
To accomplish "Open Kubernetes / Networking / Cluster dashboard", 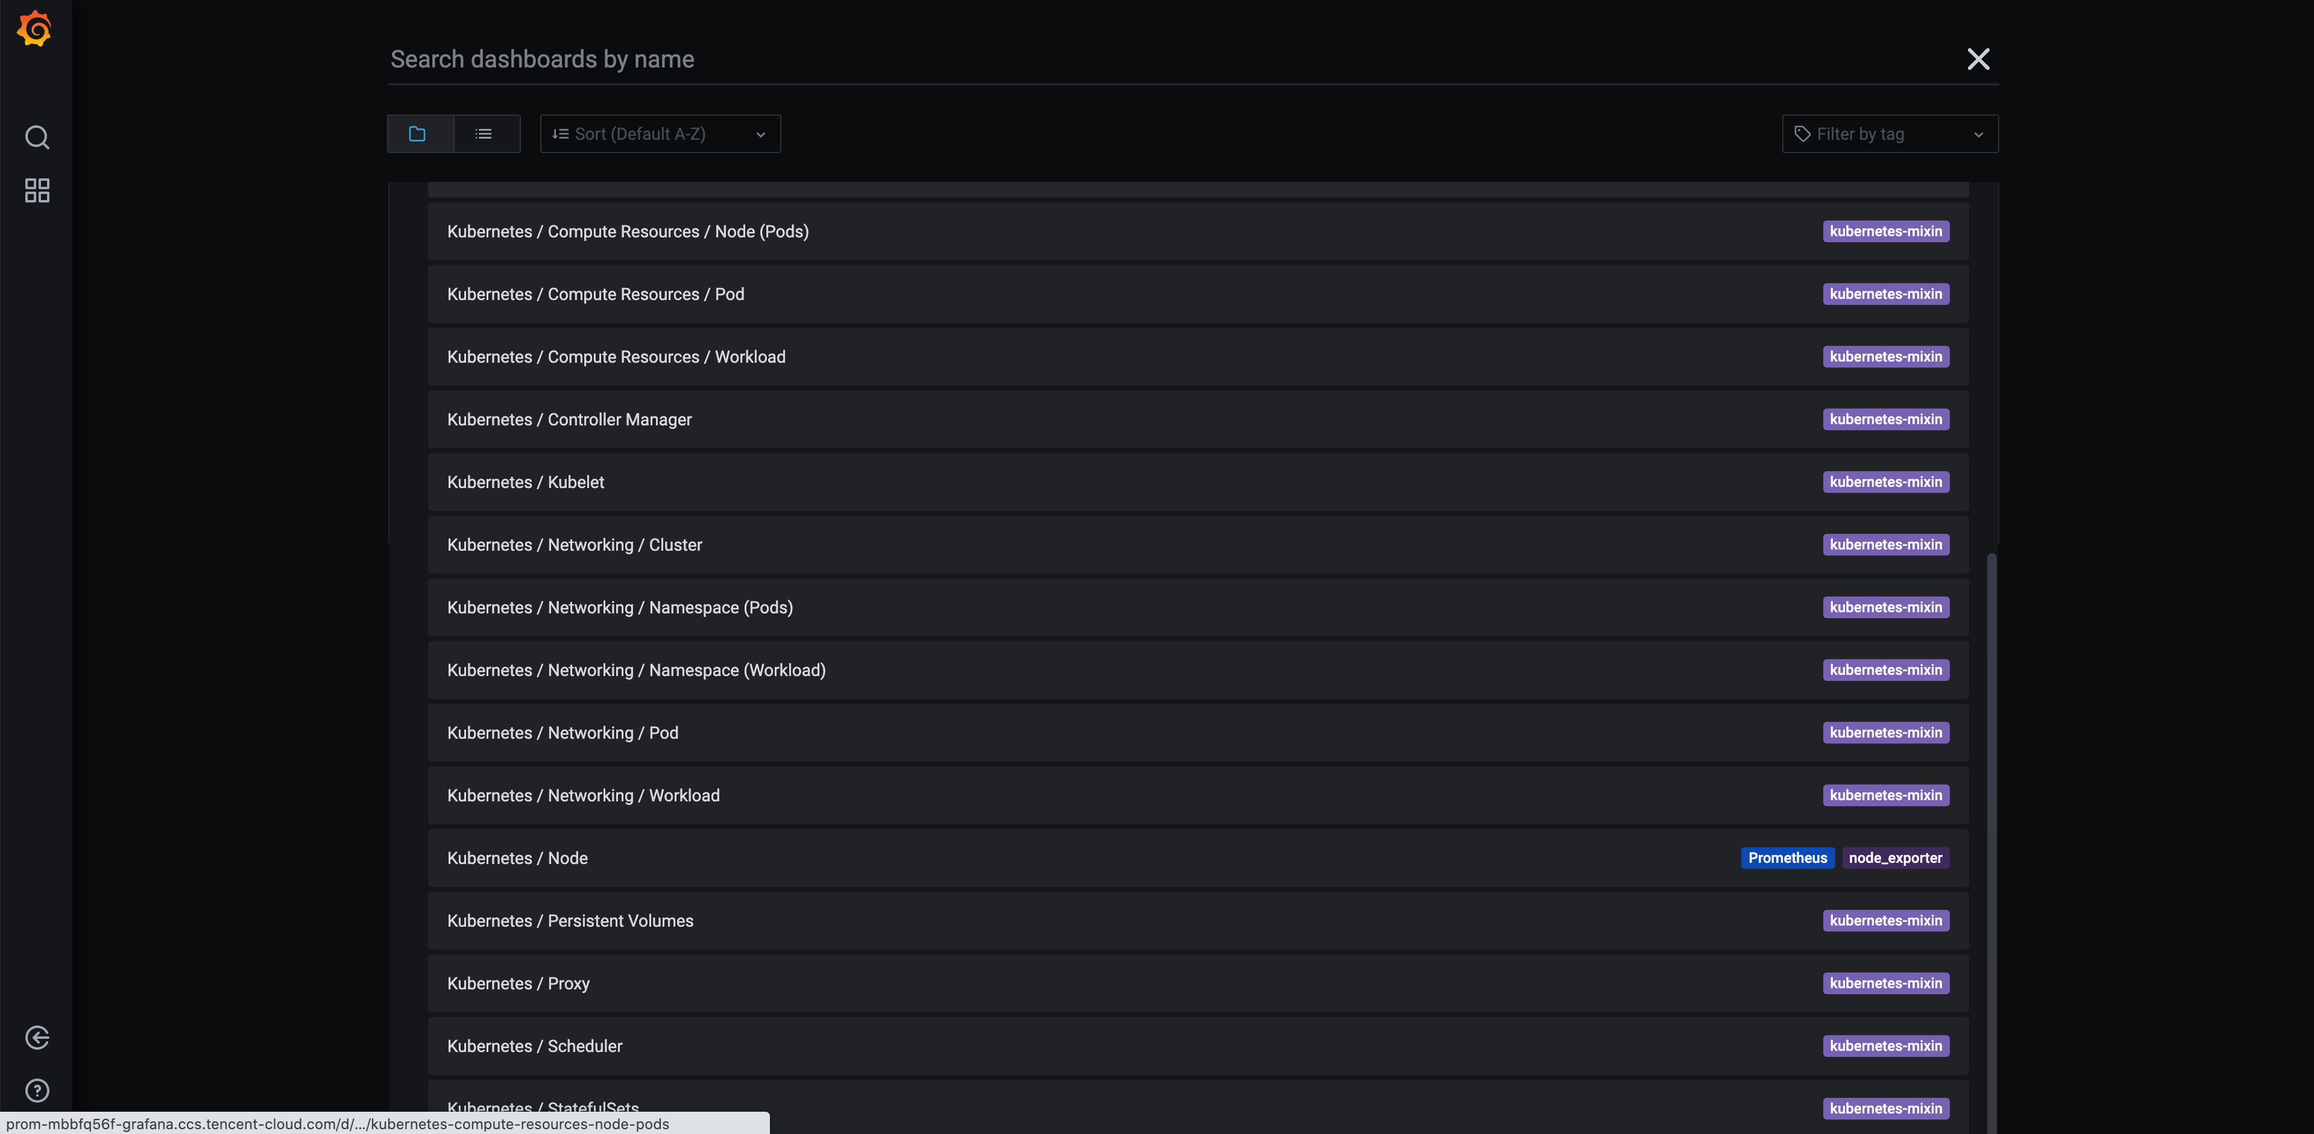I will coord(1197,545).
